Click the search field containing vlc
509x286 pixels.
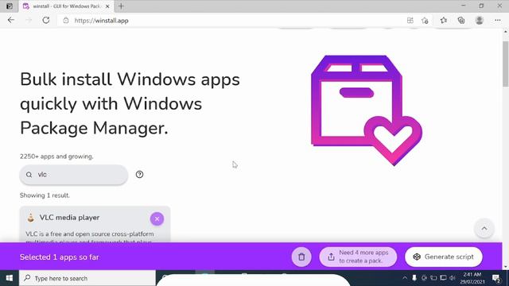[x=74, y=175]
